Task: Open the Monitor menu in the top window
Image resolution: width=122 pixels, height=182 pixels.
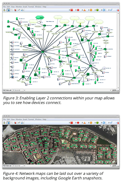Action: coord(19,7)
